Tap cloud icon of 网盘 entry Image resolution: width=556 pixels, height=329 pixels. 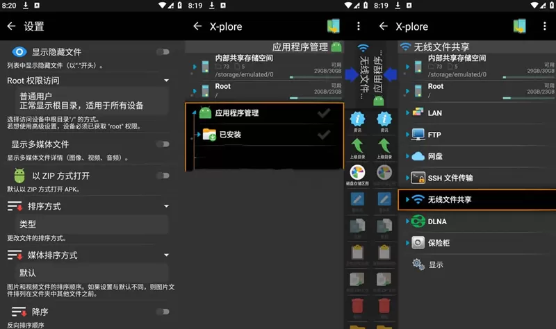[x=418, y=156]
